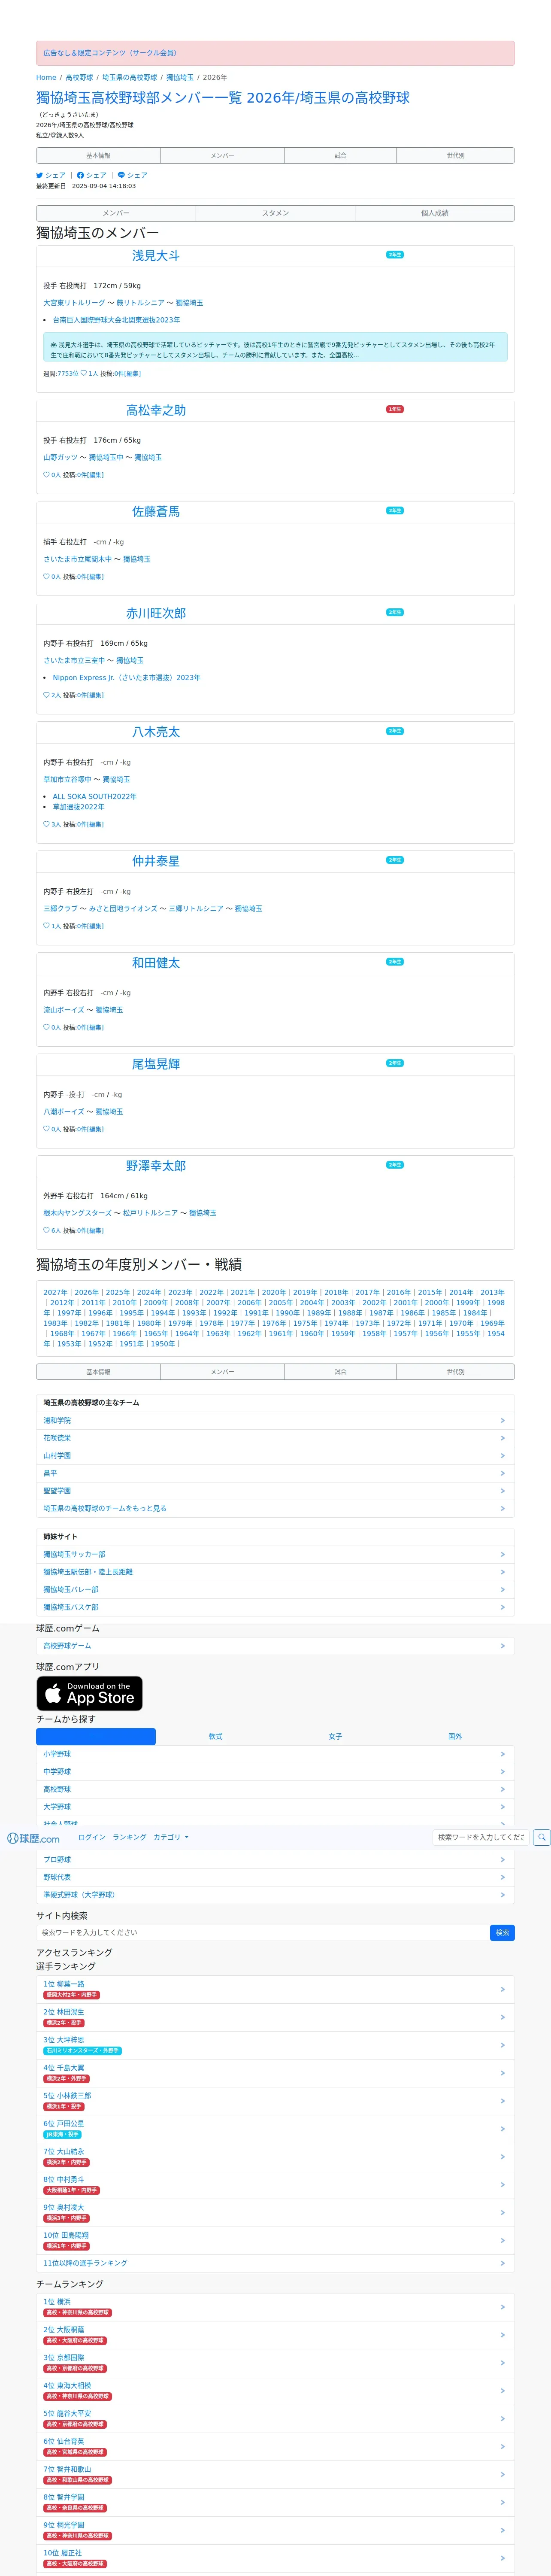
Task: Click the magnifier search icon in navbar
Action: pyautogui.click(x=541, y=1837)
